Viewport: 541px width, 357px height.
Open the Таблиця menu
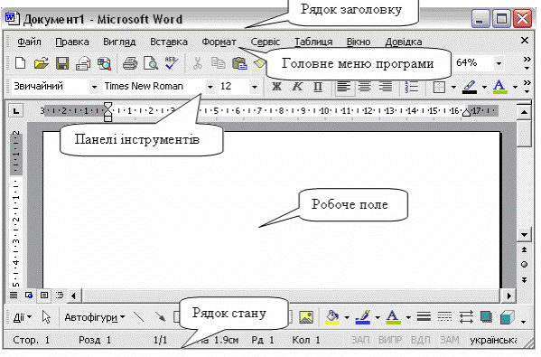tap(313, 42)
